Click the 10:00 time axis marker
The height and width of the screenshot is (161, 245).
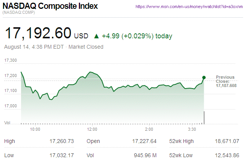point(35,130)
